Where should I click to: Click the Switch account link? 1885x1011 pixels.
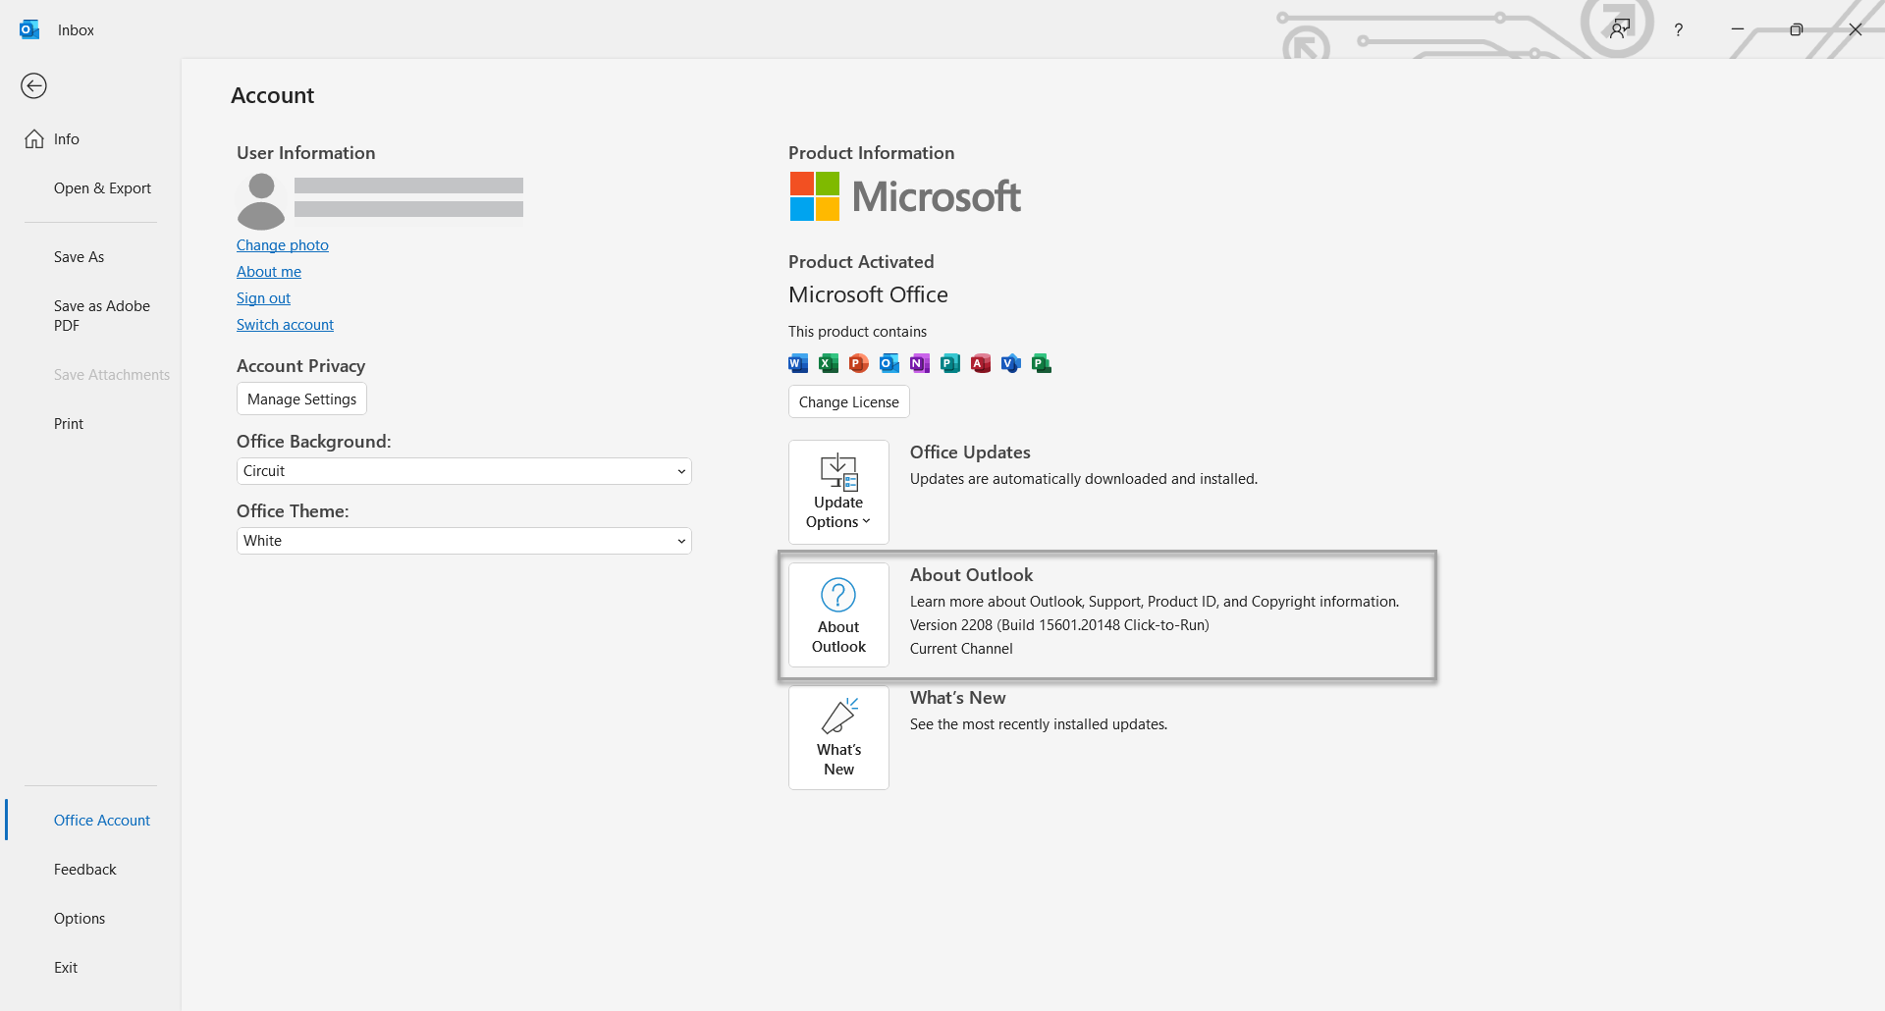tap(285, 325)
